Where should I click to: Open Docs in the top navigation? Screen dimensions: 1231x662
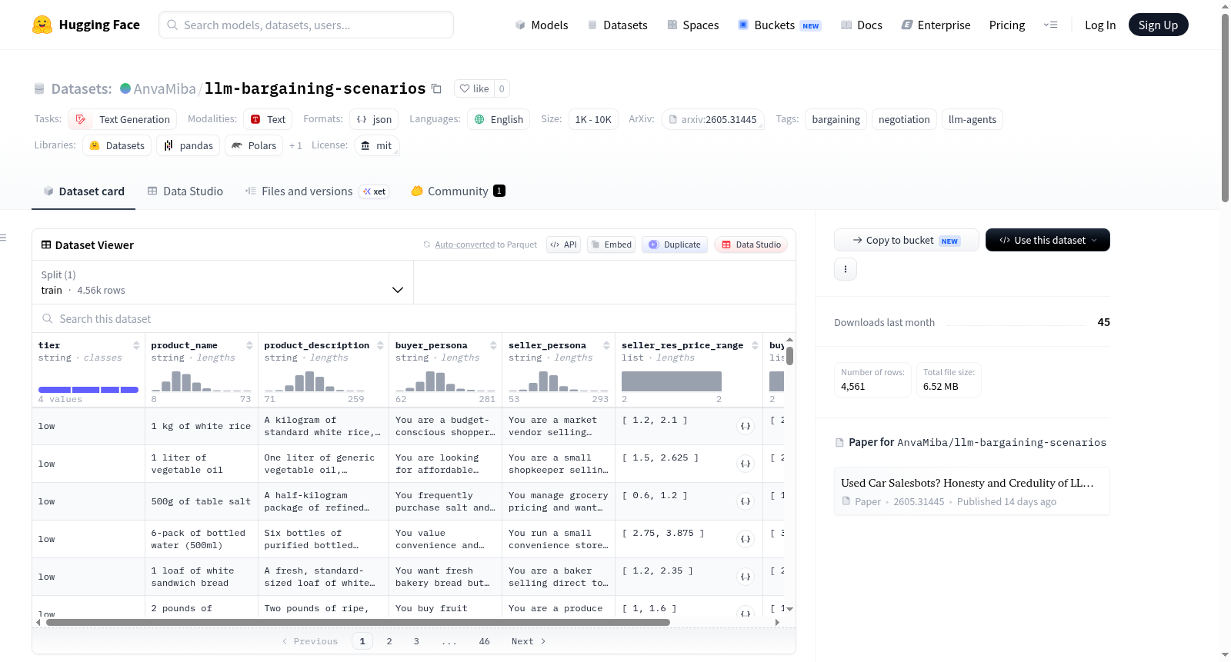point(862,25)
